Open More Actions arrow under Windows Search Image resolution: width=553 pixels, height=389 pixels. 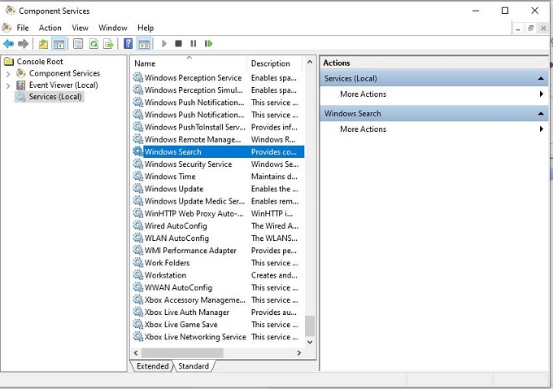pyautogui.click(x=541, y=129)
